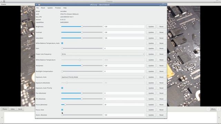This screenshot has height=124, width=221.
Task: Click Update for White Balance Temperature, Auto
Action: [151, 43]
